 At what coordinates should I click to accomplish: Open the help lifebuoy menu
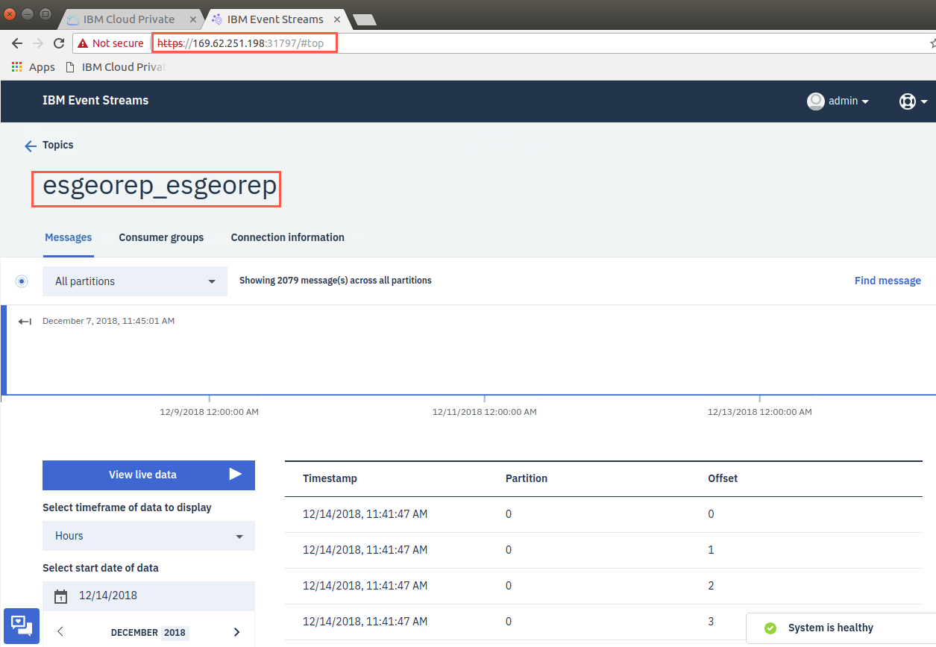(x=907, y=101)
